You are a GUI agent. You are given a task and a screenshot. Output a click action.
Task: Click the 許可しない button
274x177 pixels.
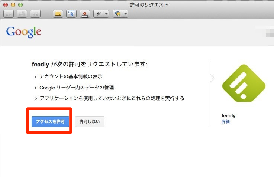(90, 122)
